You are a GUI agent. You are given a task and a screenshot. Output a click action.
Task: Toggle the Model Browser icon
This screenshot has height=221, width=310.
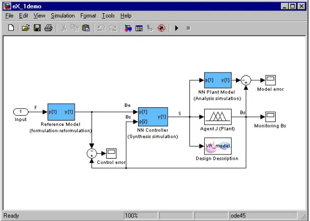[x=139, y=28]
